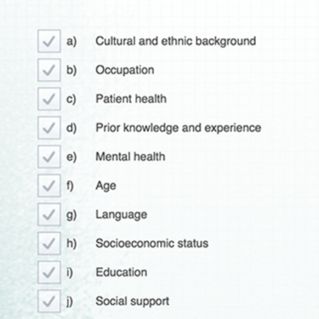Viewport: 319px width, 319px height.
Task: Click the 'Prior knowledge and experience' text
Action: click(x=179, y=128)
